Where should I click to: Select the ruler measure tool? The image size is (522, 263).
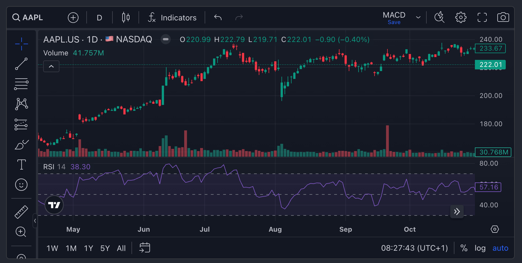point(21,212)
